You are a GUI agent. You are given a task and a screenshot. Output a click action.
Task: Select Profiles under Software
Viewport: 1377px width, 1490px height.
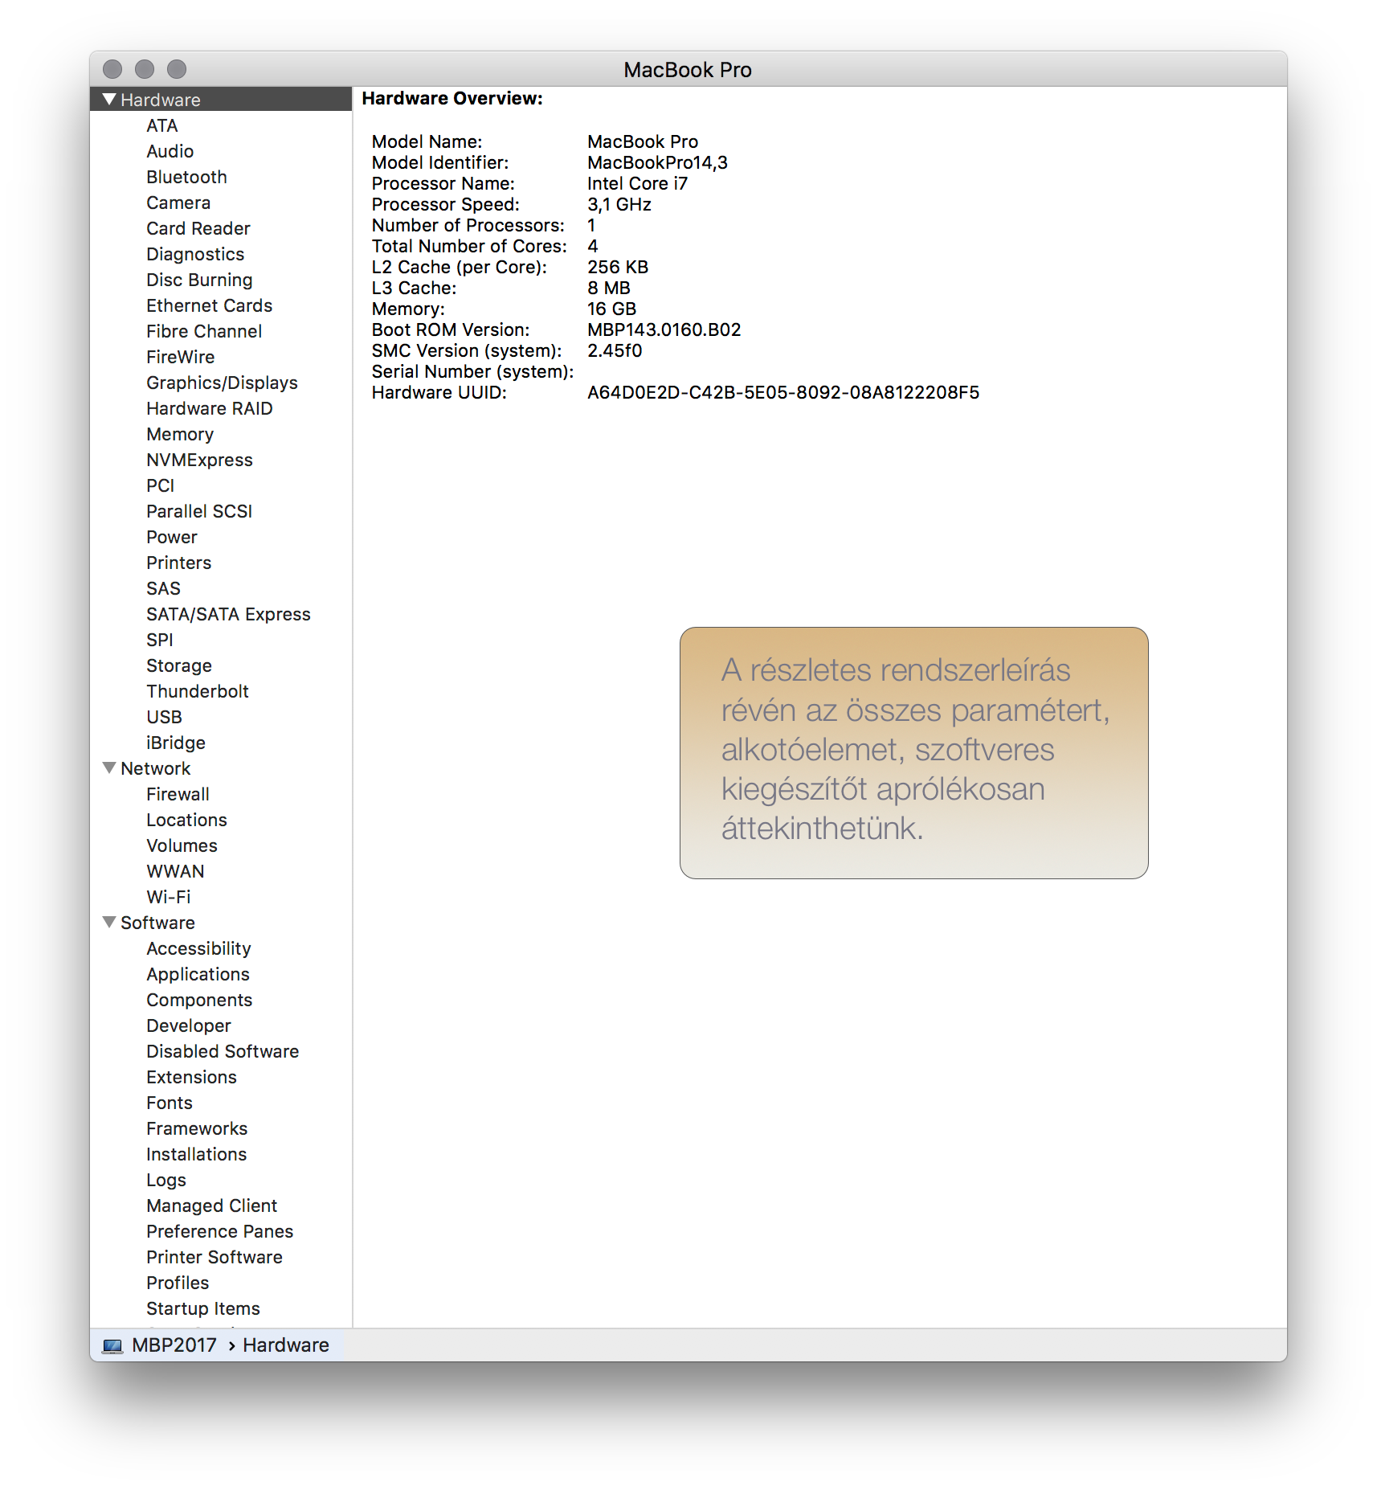tap(178, 1283)
